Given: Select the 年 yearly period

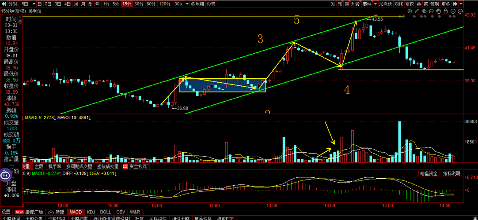Looking at the screenshot, I should [x=98, y=4].
